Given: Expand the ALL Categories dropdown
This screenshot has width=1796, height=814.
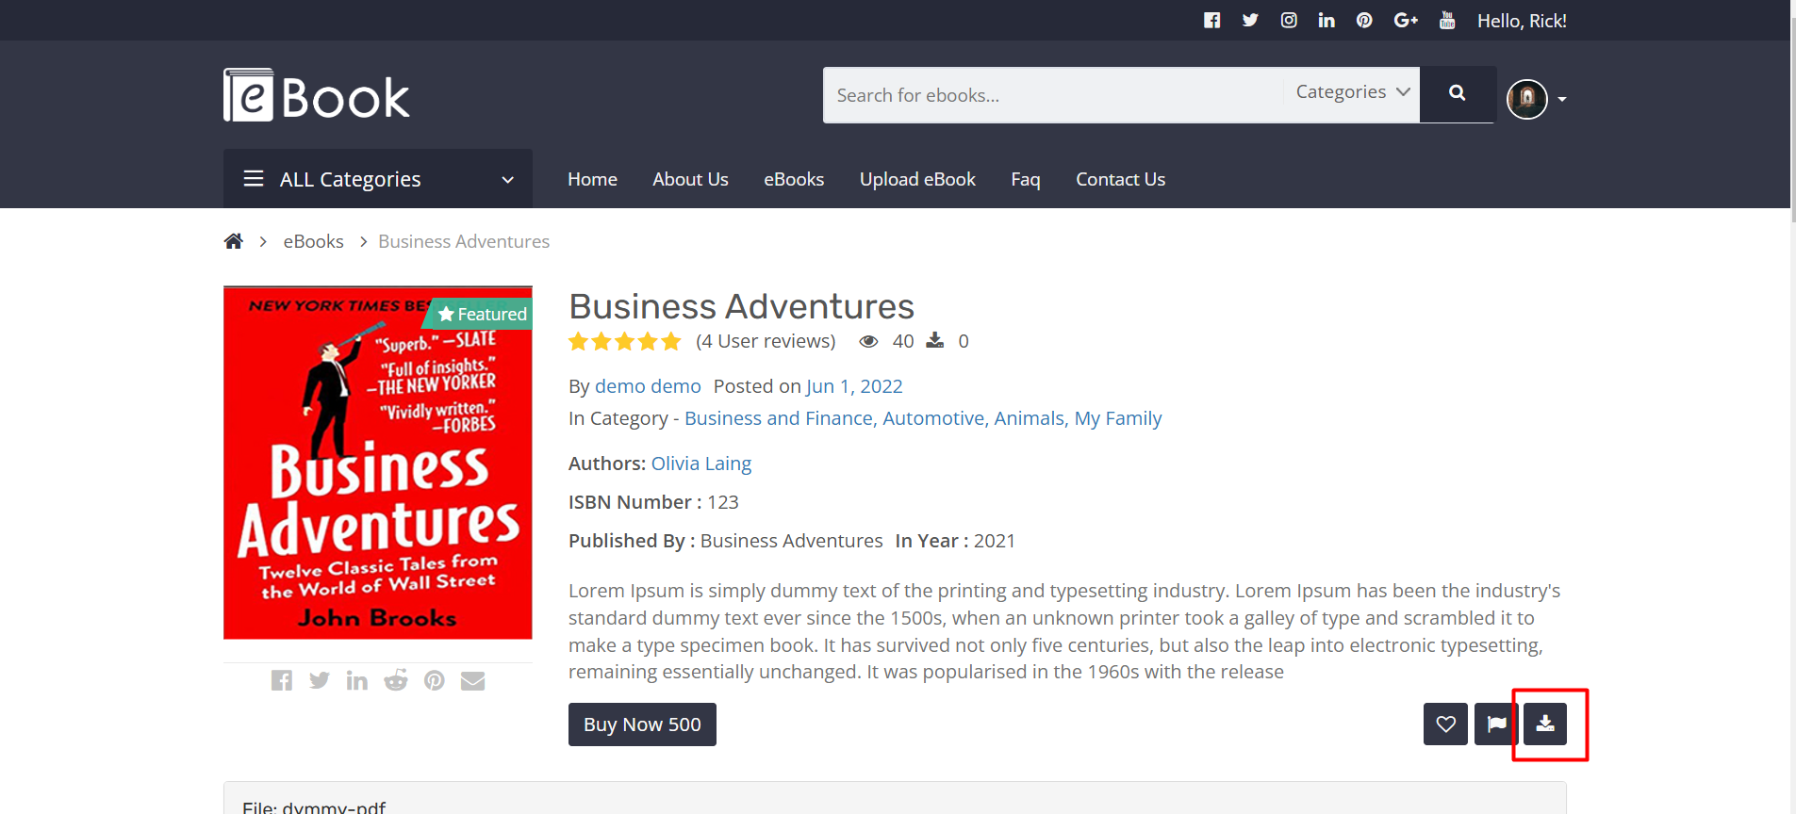Looking at the screenshot, I should pos(378,179).
